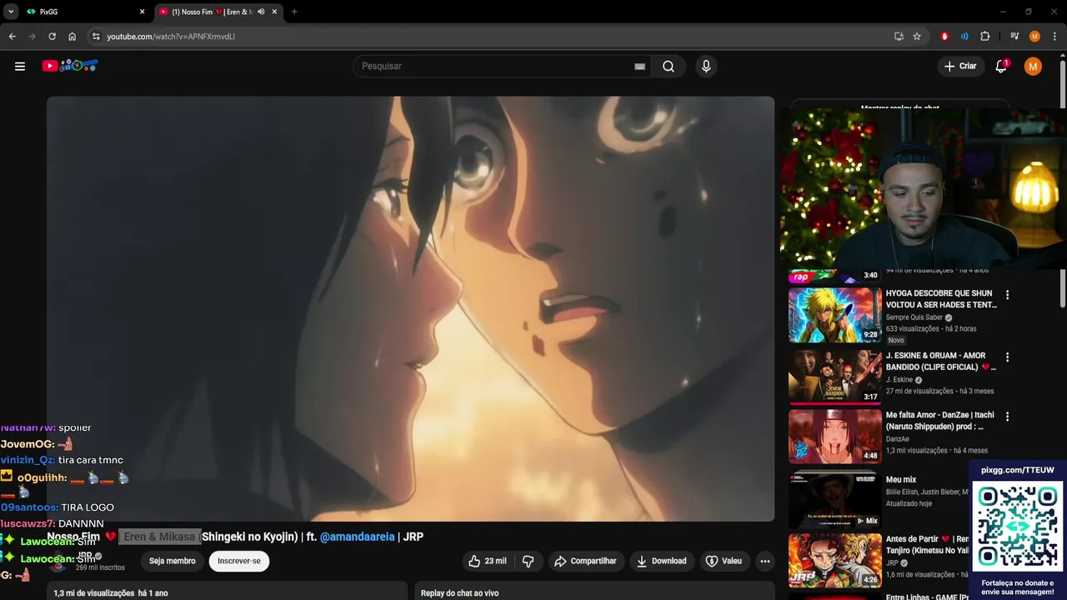Image resolution: width=1067 pixels, height=600 pixels.
Task: Mute tab using the speaker icon
Action: tap(261, 12)
